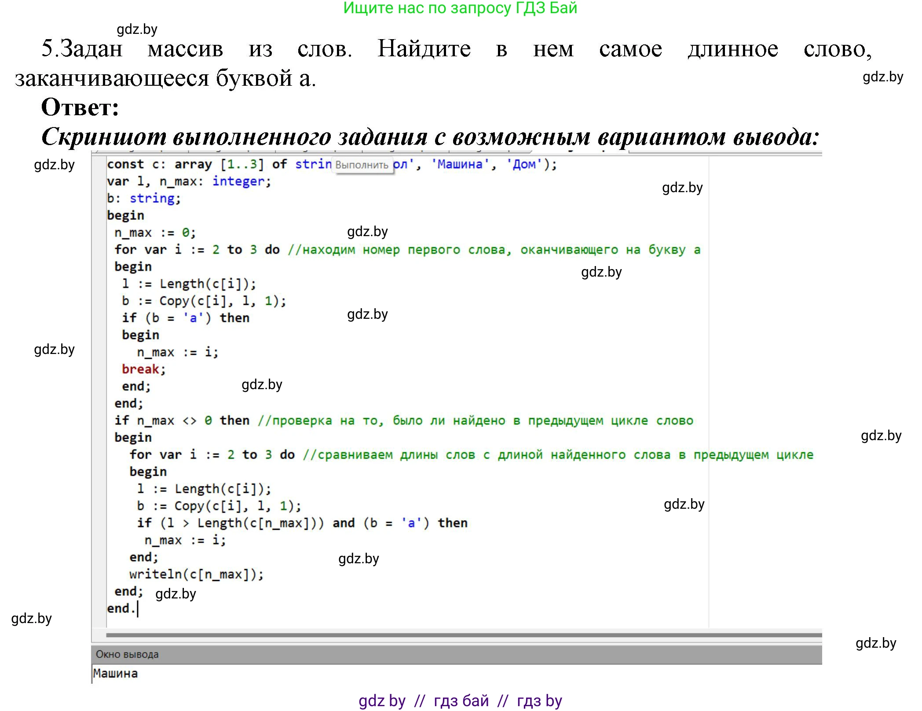The width and height of the screenshot is (922, 711).
Task: Place cursor on the break; line
Action: click(x=143, y=369)
